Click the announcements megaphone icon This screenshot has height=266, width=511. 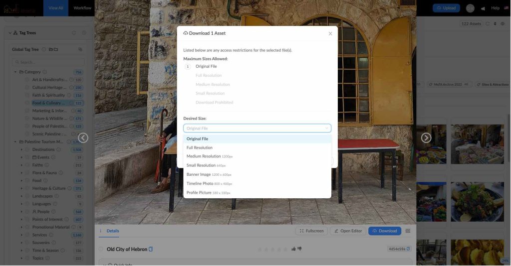483,8
